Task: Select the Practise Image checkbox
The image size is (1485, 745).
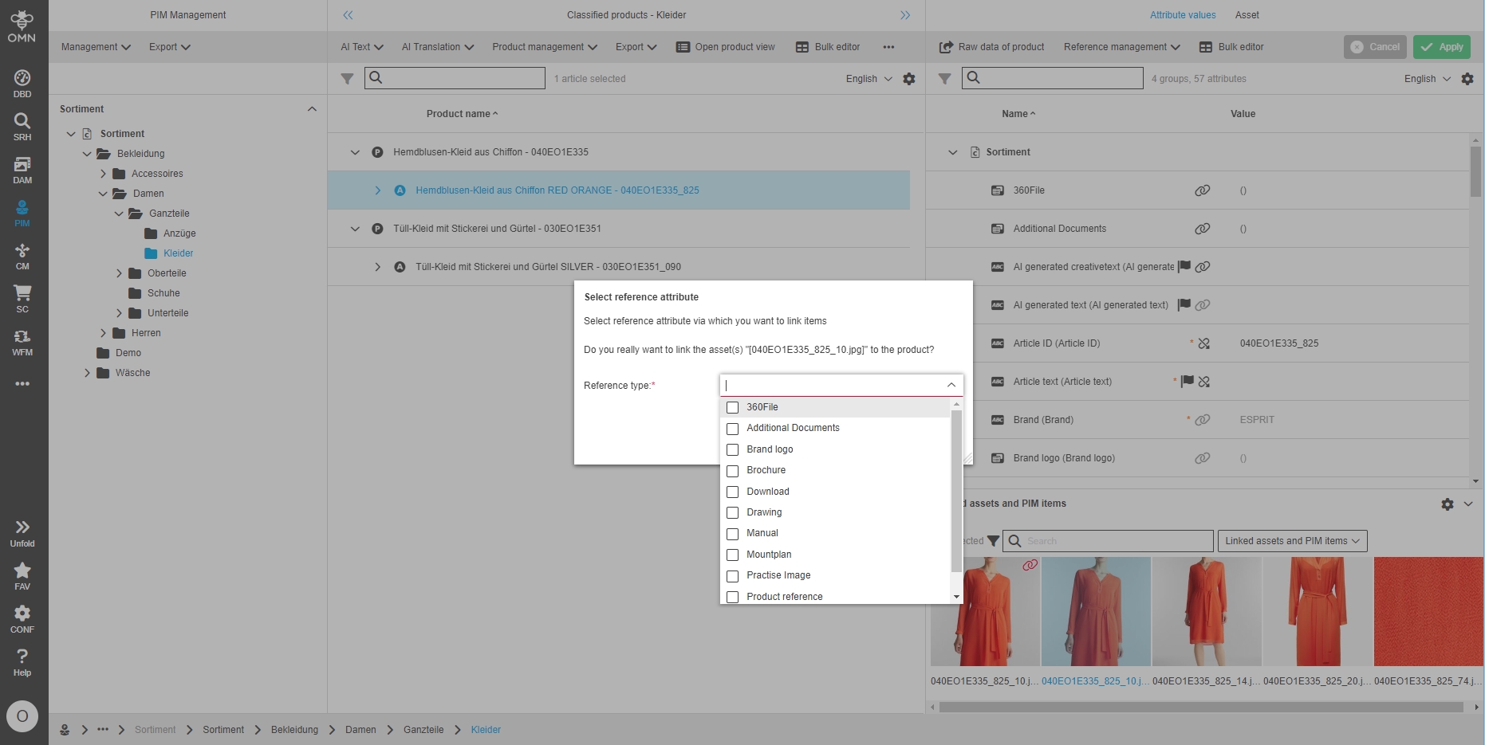Action: (x=733, y=576)
